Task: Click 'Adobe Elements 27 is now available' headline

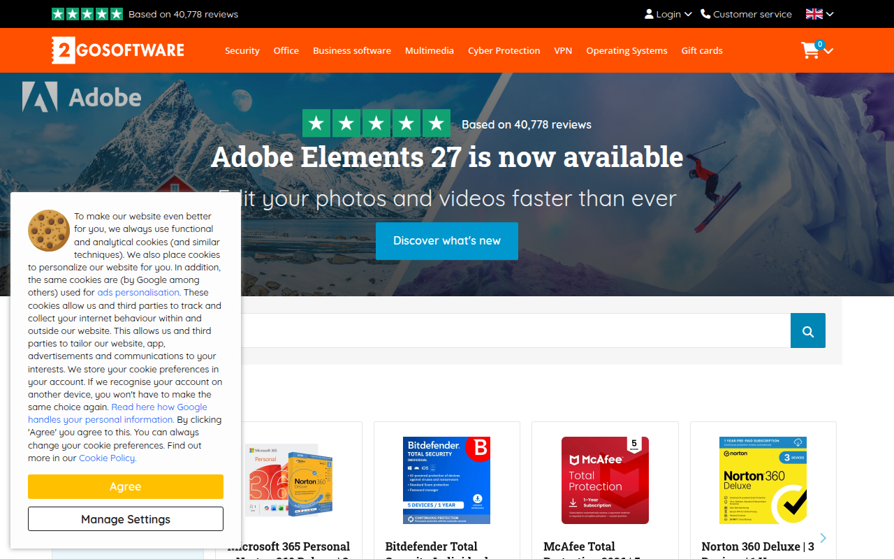Action: [447, 157]
